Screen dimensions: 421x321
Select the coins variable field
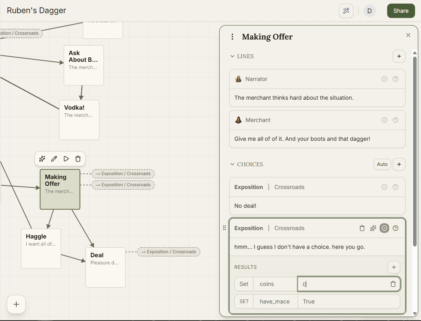275,284
